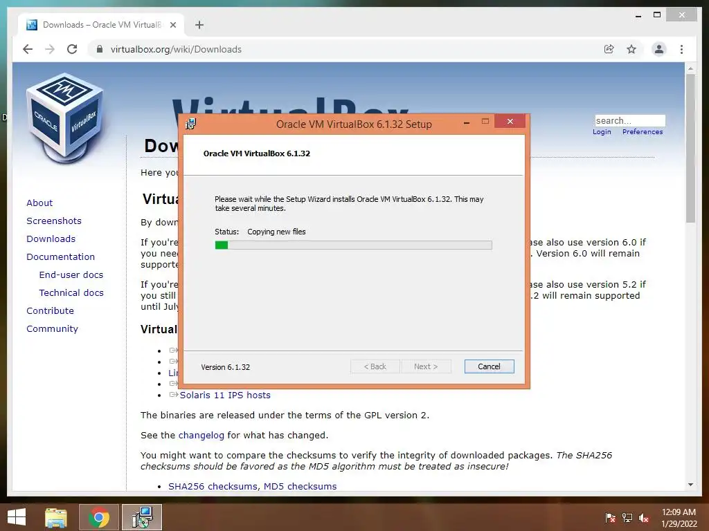The width and height of the screenshot is (709, 531).
Task: Open a new Chrome tab
Action: click(x=199, y=25)
